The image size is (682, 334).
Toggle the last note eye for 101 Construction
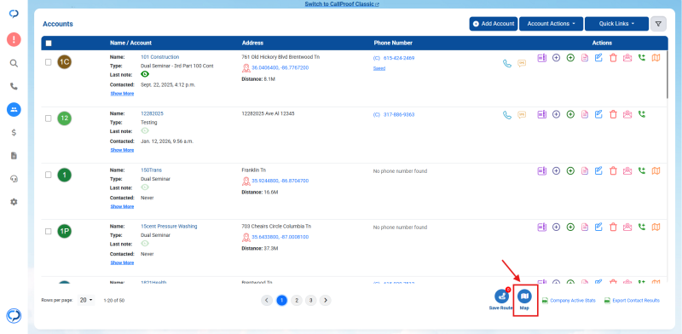tap(145, 74)
